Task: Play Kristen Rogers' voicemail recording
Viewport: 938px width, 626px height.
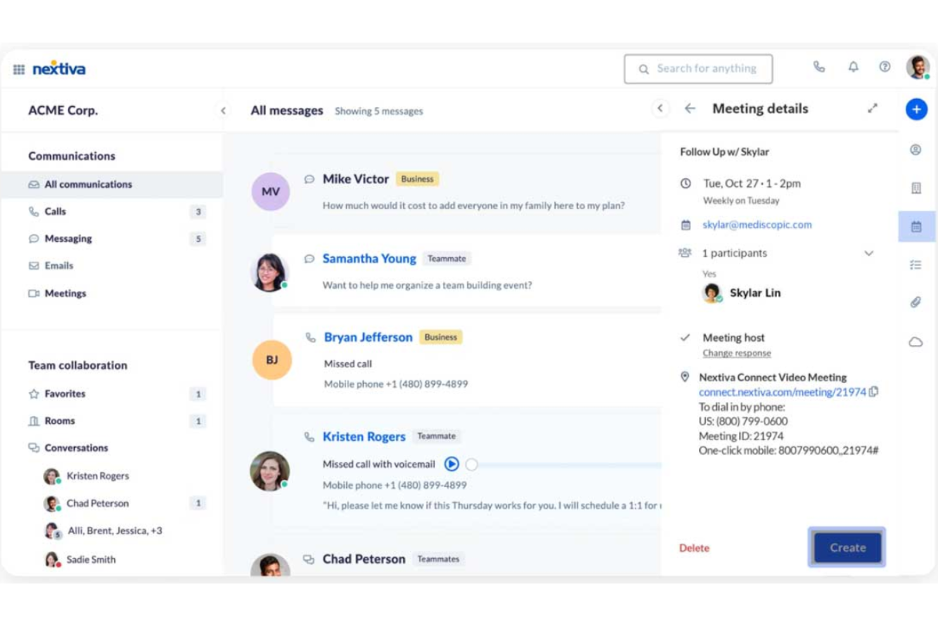Action: (x=451, y=464)
